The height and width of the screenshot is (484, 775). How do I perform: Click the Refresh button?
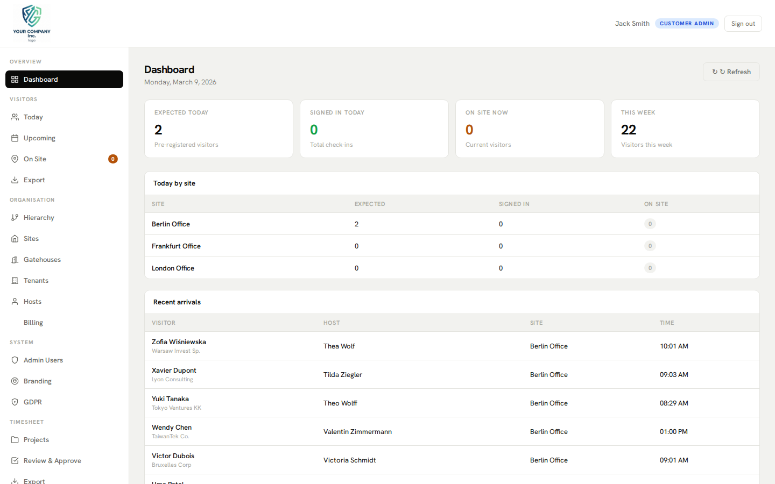731,72
